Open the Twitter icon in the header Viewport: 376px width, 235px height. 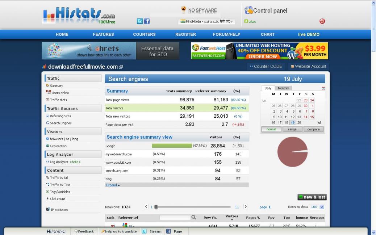click(139, 21)
